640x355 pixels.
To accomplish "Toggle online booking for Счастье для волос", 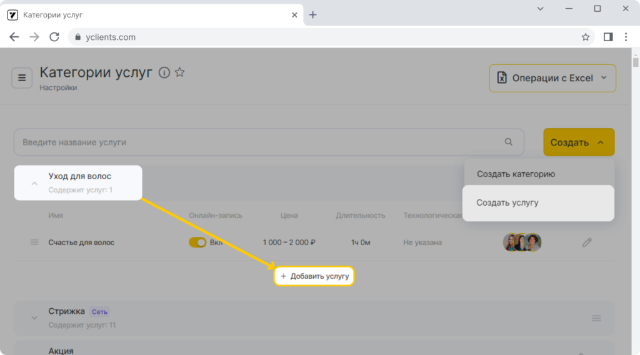I will 197,243.
